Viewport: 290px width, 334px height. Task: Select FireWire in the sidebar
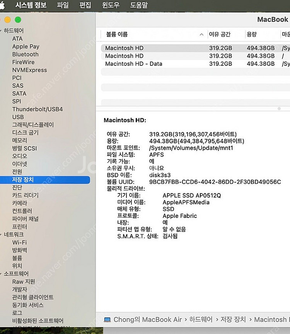[x=24, y=62]
